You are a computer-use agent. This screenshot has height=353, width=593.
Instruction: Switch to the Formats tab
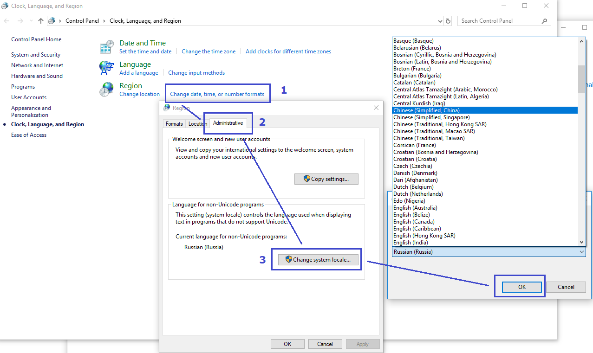coord(174,124)
